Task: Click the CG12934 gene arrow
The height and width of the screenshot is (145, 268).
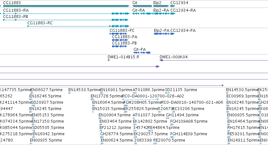Action: tap(173, 6)
